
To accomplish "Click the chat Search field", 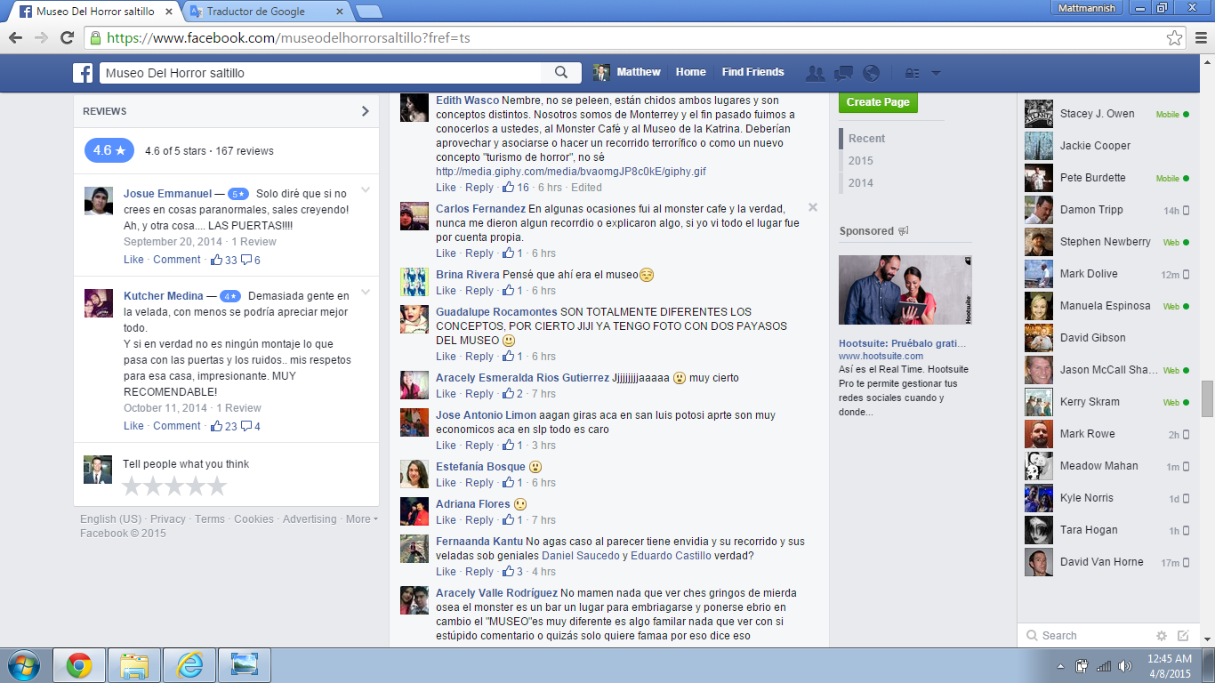I will tap(1085, 636).
